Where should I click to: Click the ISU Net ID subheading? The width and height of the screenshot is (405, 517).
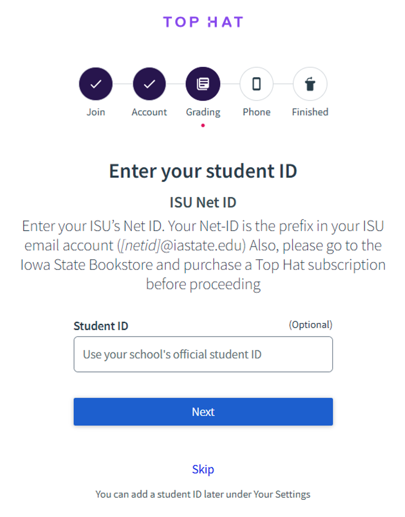point(202,202)
